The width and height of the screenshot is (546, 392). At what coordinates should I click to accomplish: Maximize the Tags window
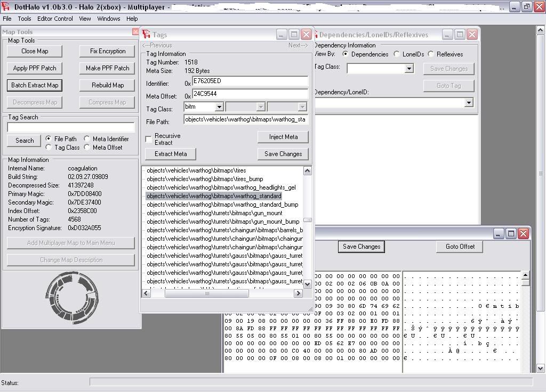tap(294, 35)
